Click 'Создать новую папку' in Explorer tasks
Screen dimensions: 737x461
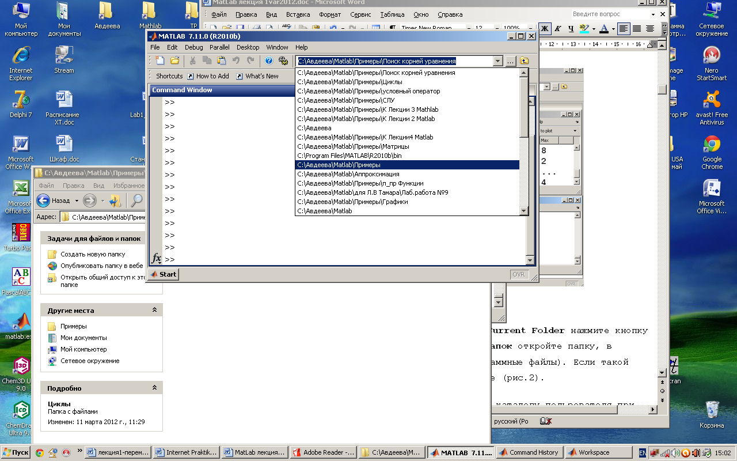click(x=93, y=254)
